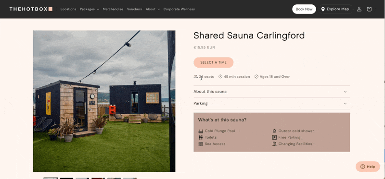The width and height of the screenshot is (385, 179).
Task: Expand the About this sauna section
Action: pos(271,92)
